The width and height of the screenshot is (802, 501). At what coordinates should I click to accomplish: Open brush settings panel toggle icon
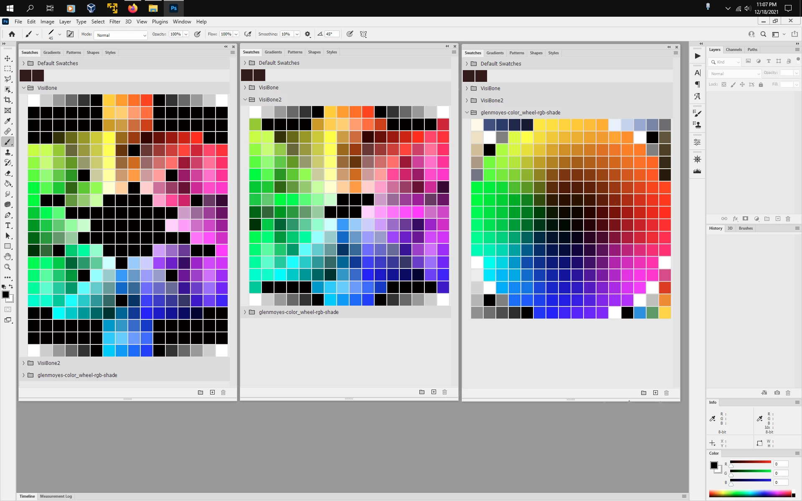(70, 34)
